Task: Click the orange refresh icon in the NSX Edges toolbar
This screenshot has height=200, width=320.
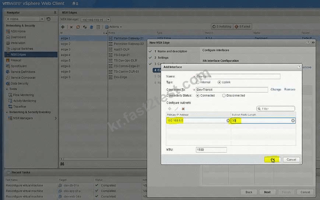Action: pyautogui.click(x=78, y=27)
